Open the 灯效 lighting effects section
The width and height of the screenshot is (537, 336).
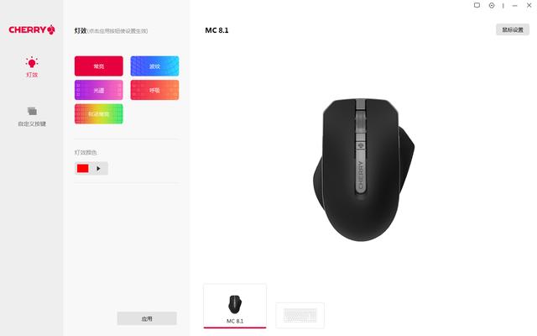tap(32, 67)
